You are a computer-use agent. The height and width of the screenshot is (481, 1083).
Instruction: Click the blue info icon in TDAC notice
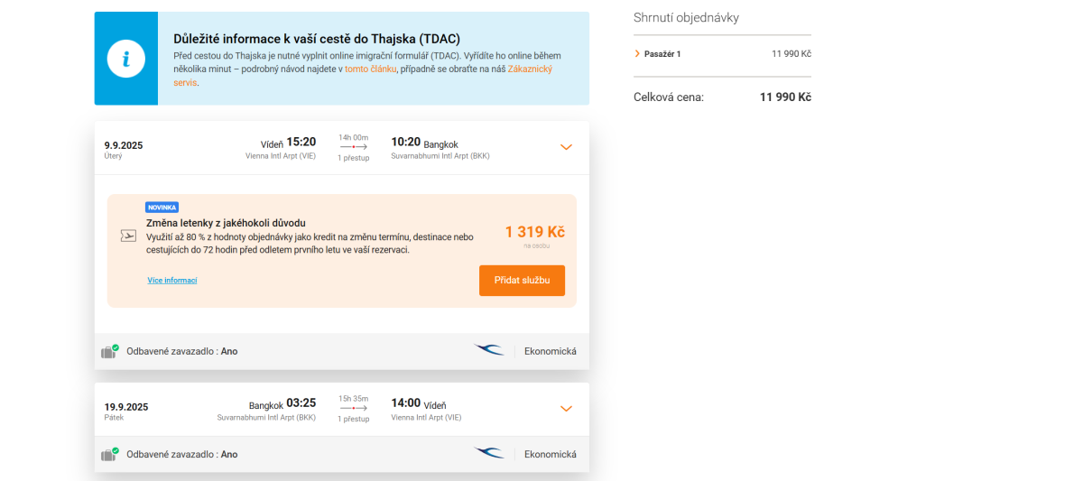pyautogui.click(x=126, y=59)
